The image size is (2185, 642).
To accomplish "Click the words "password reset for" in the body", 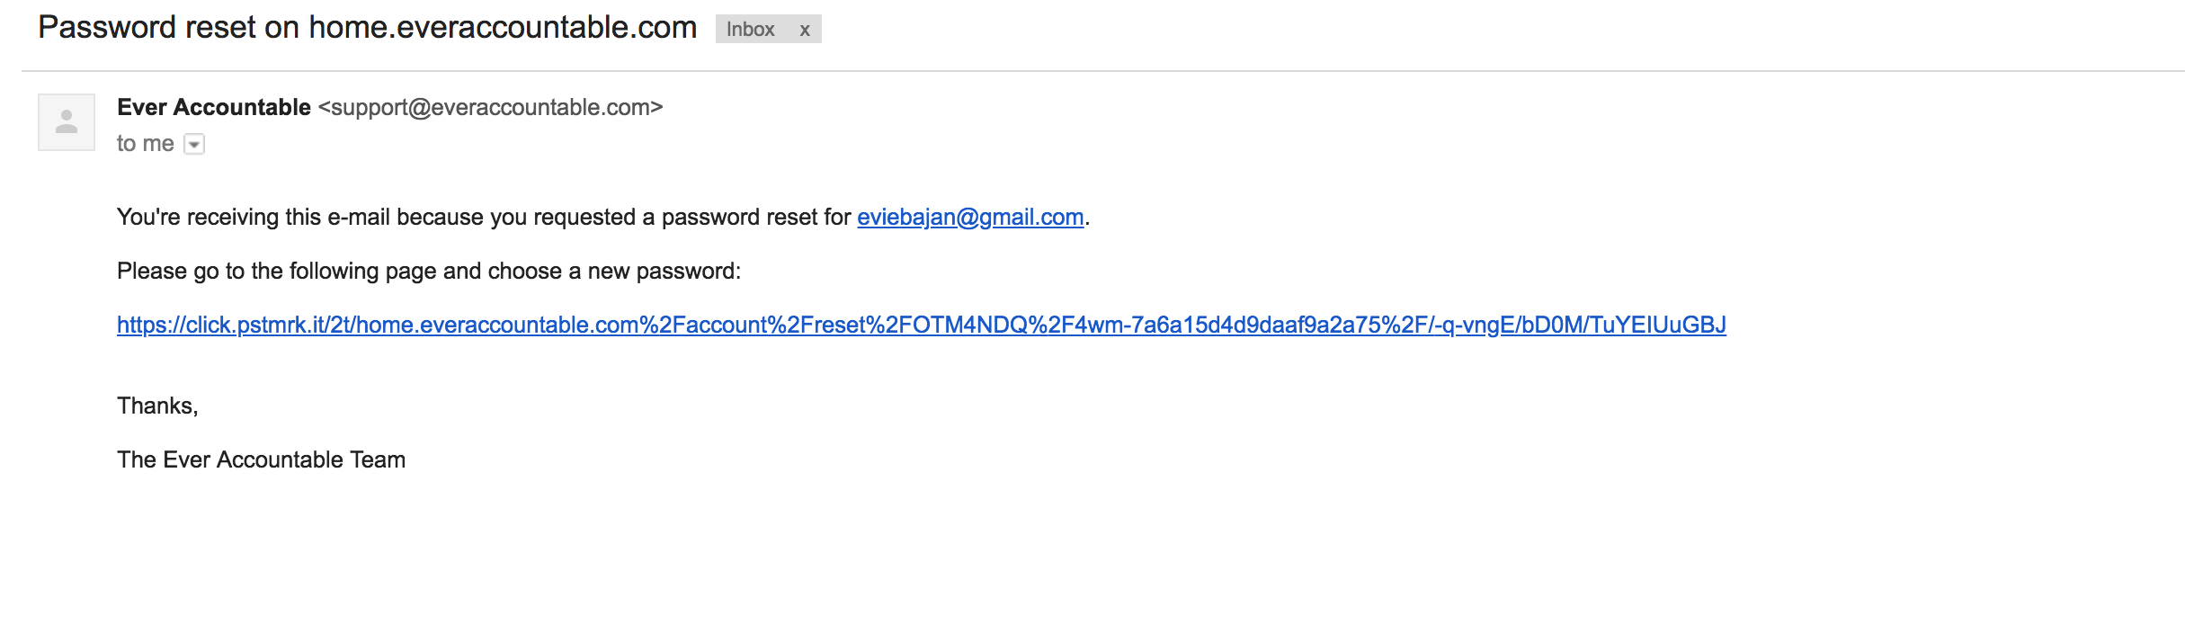I will [x=756, y=217].
